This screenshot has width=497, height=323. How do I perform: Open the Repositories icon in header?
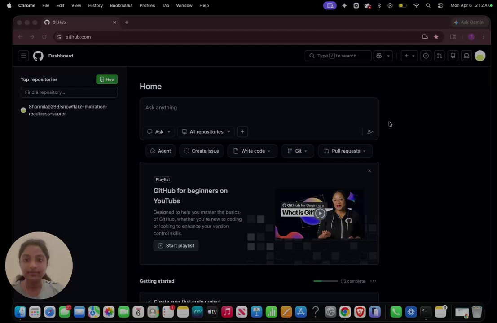click(453, 56)
